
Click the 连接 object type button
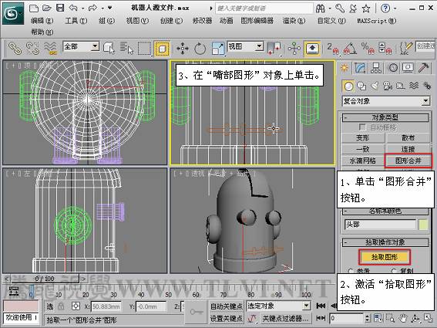[408, 149]
